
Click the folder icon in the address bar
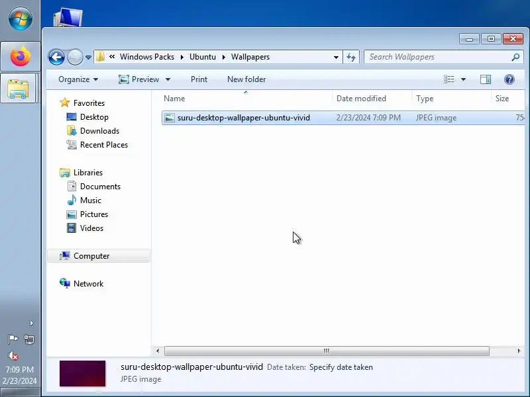(100, 57)
